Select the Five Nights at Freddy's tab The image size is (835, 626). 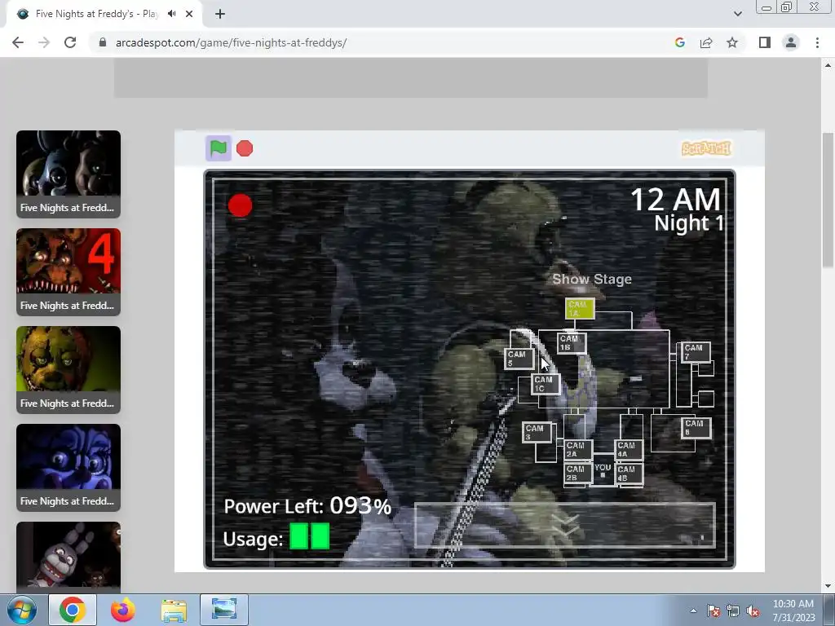[104, 14]
